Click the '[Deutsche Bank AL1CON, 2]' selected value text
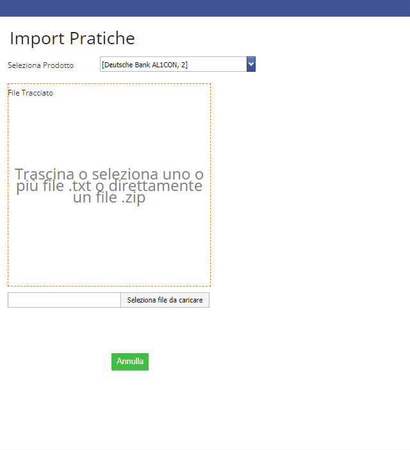 [x=145, y=64]
